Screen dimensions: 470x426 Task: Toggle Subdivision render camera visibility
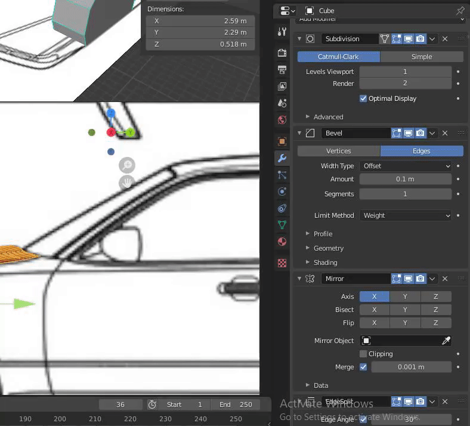pyautogui.click(x=420, y=39)
